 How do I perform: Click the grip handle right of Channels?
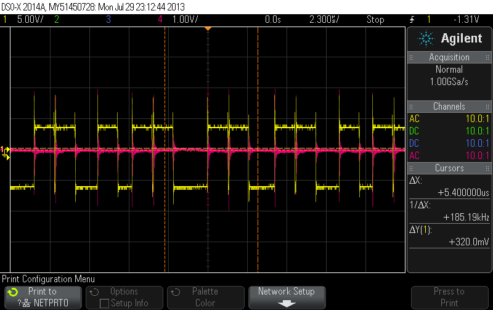click(487, 107)
